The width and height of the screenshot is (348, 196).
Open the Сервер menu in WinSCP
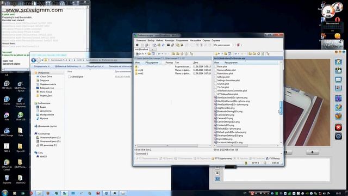coord(206,40)
